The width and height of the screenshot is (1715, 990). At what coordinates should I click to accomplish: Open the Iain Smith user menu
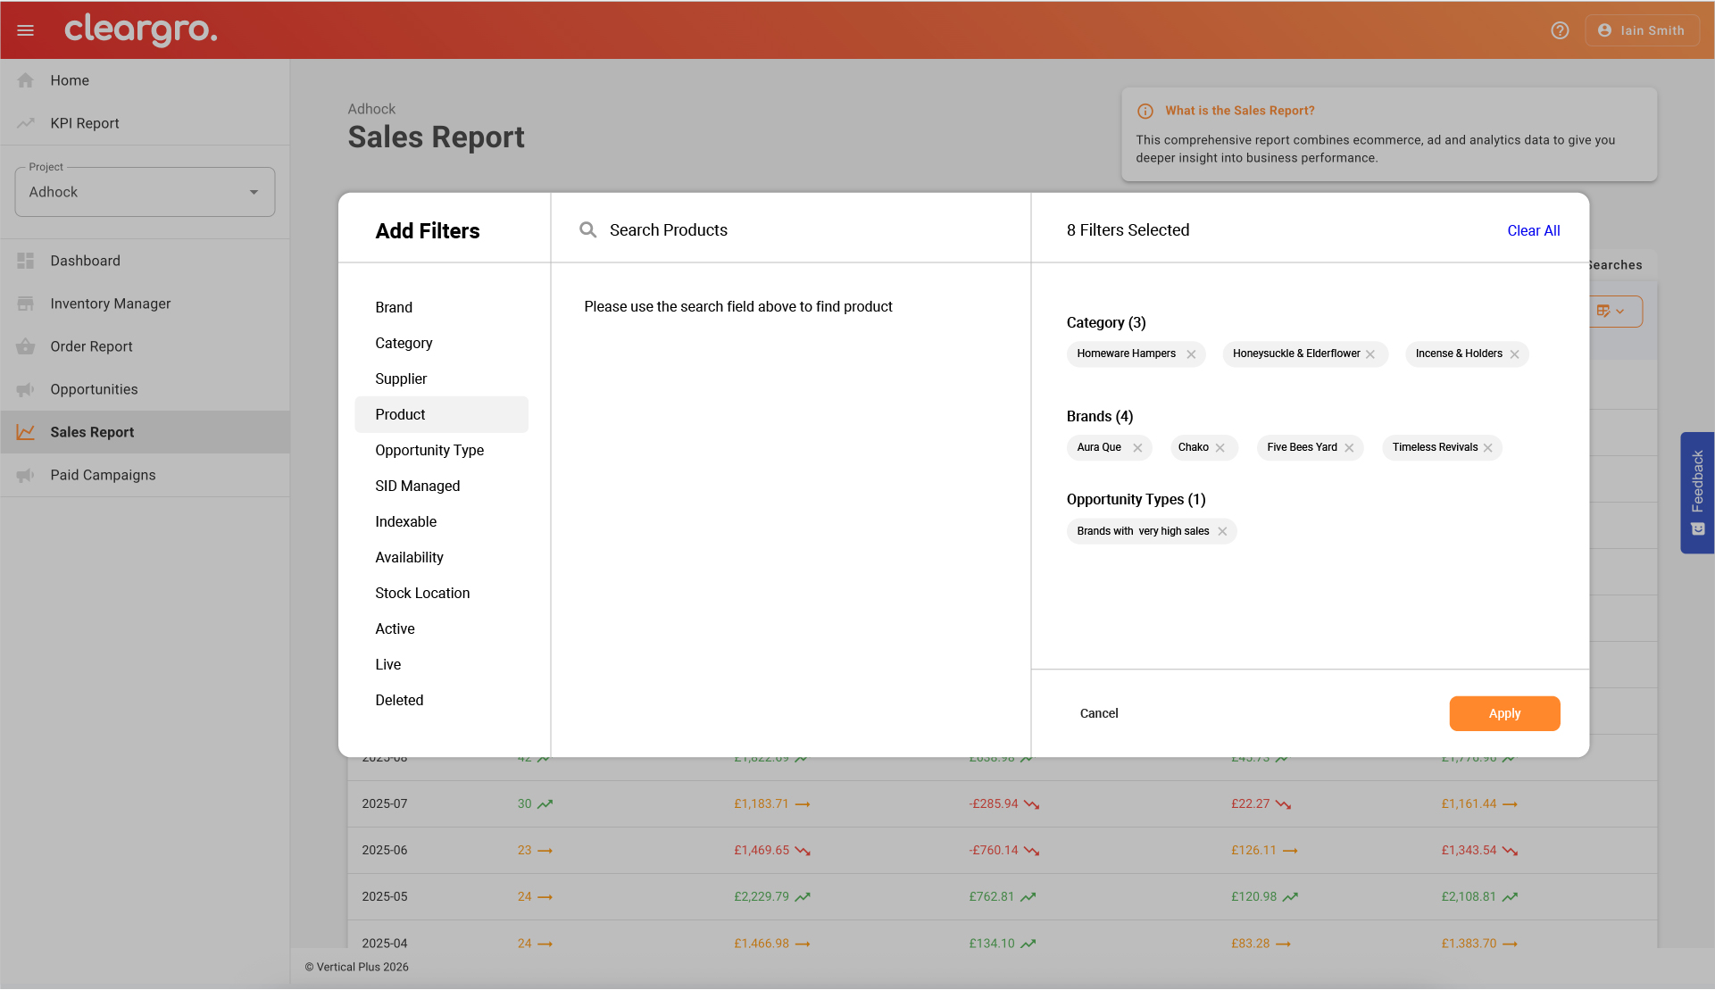(x=1641, y=30)
